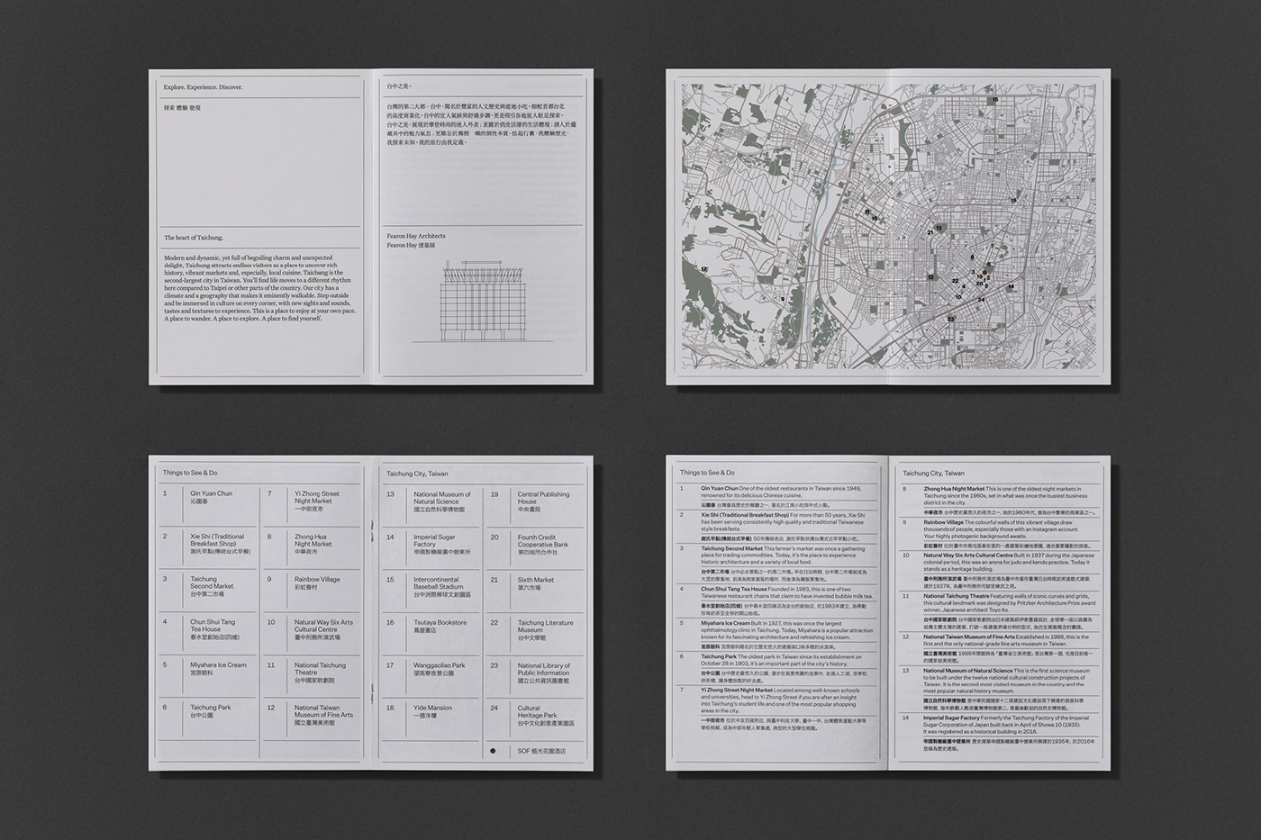Viewport: 1261px width, 840px height.
Task: Click map marker number 17
Action: point(704,269)
